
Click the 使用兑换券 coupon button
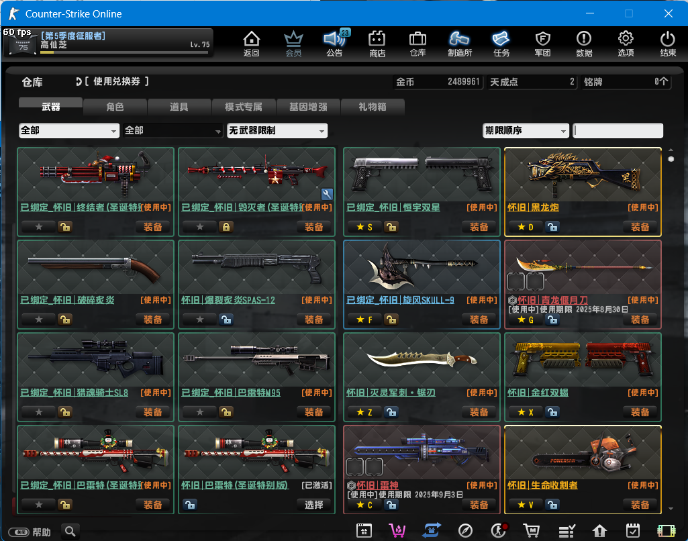pos(112,82)
